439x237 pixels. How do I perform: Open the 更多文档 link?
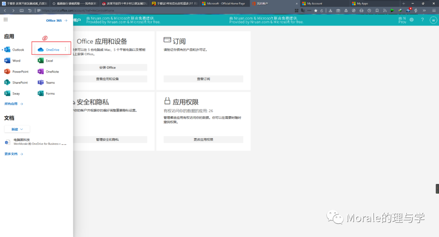tap(14, 154)
